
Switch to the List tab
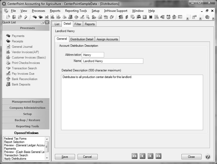pos(57,24)
